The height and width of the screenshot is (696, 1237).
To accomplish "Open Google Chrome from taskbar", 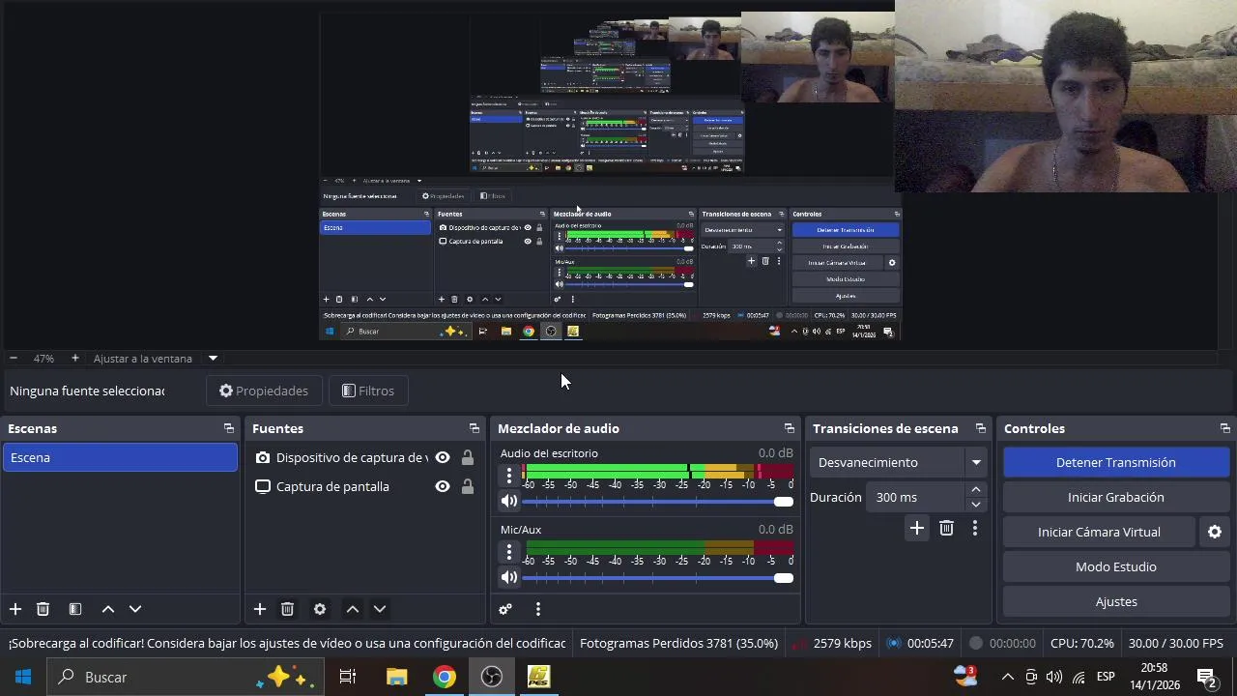I will [x=444, y=677].
